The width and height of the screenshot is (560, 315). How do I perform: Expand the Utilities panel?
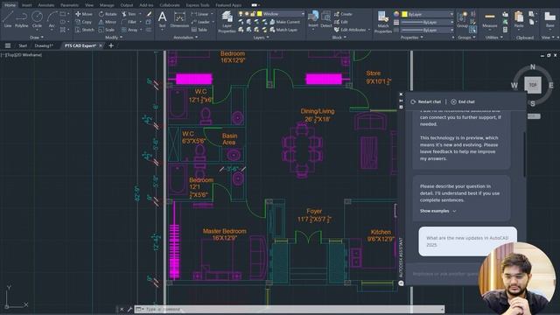pos(493,37)
